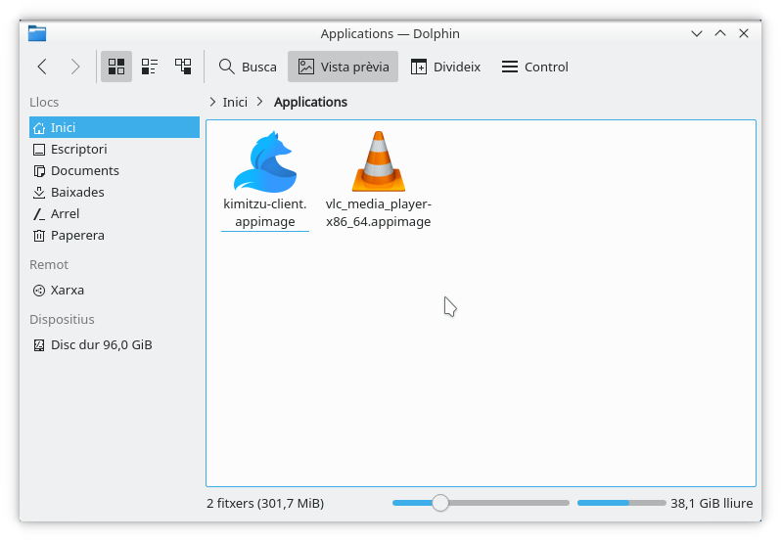The width and height of the screenshot is (781, 541).
Task: Select the VLC cone icon
Action: pos(379,161)
